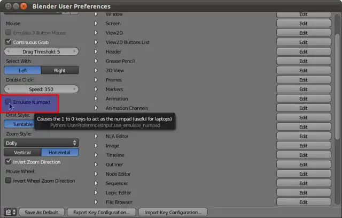Click Edit button for Timeline row
This screenshot has width=342, height=218.
(304, 155)
